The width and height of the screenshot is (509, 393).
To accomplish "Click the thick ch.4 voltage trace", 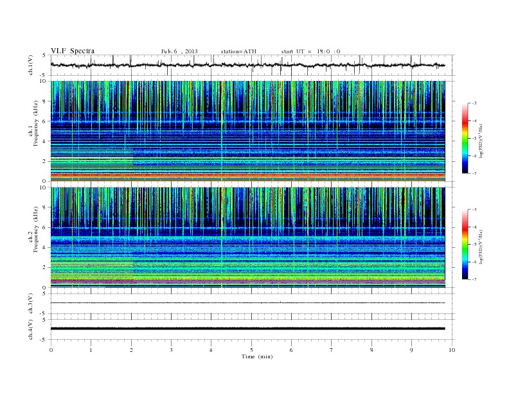I will pos(247,329).
